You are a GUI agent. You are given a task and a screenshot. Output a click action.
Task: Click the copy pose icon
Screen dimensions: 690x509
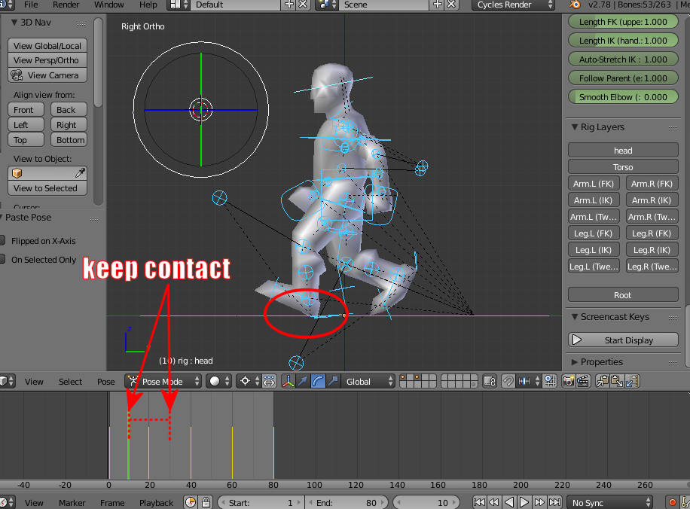pos(603,382)
